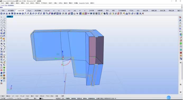Toggle 物件锁点 Osnap in status bar

74,98
